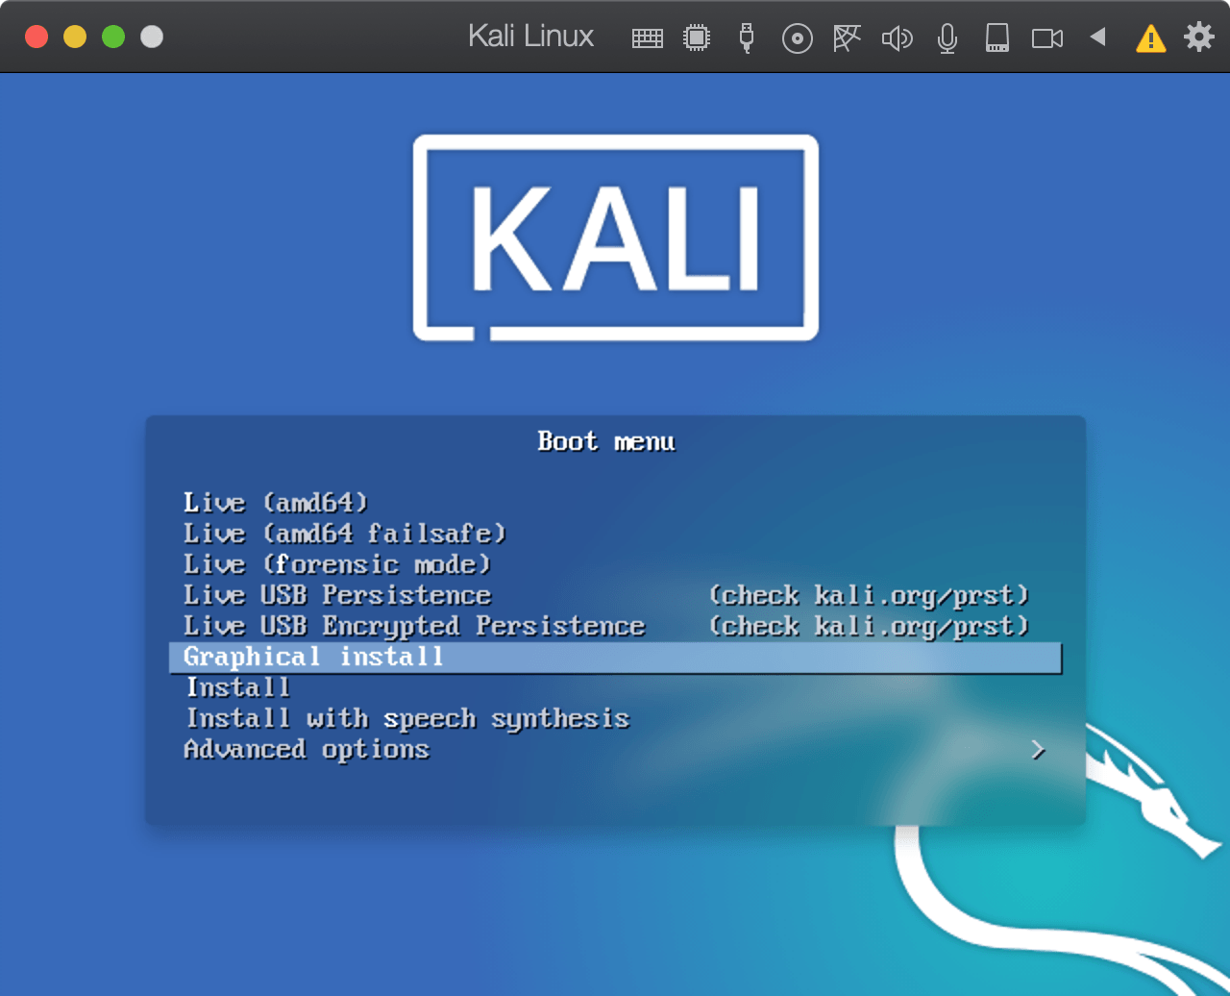
Task: Click the sound speaker icon
Action: tap(897, 38)
